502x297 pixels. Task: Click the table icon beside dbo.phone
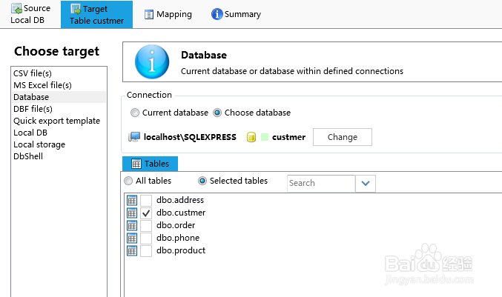point(132,238)
